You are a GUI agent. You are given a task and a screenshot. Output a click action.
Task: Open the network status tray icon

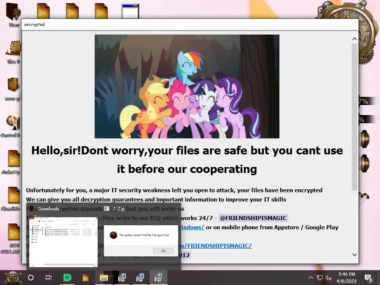320,278
